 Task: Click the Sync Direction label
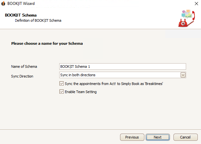pos(22,76)
